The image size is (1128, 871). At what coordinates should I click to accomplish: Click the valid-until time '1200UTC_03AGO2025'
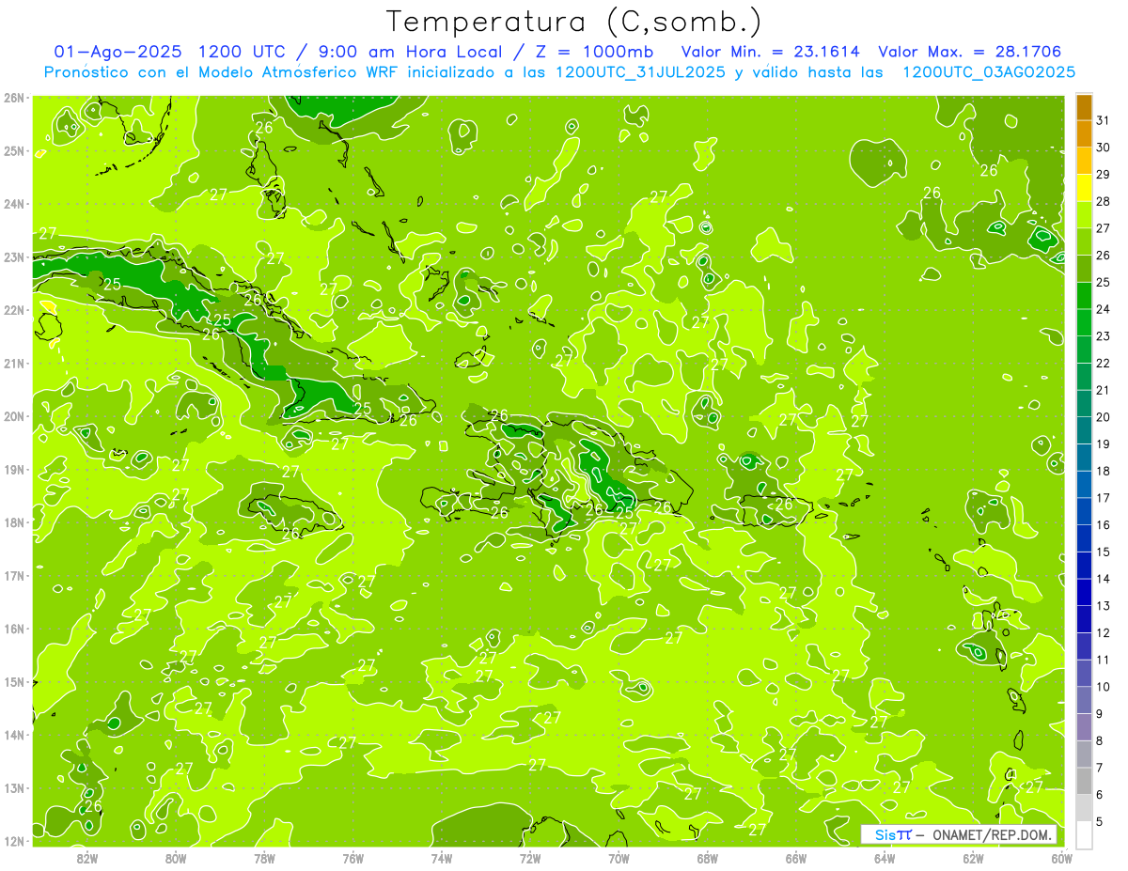click(x=988, y=72)
